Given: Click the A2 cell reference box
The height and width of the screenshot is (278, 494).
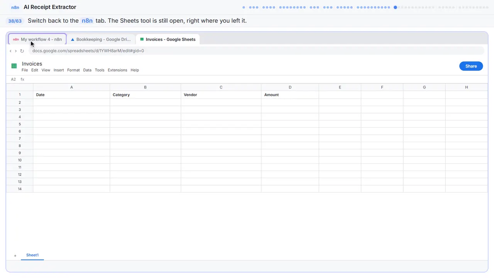Looking at the screenshot, I should pyautogui.click(x=14, y=79).
